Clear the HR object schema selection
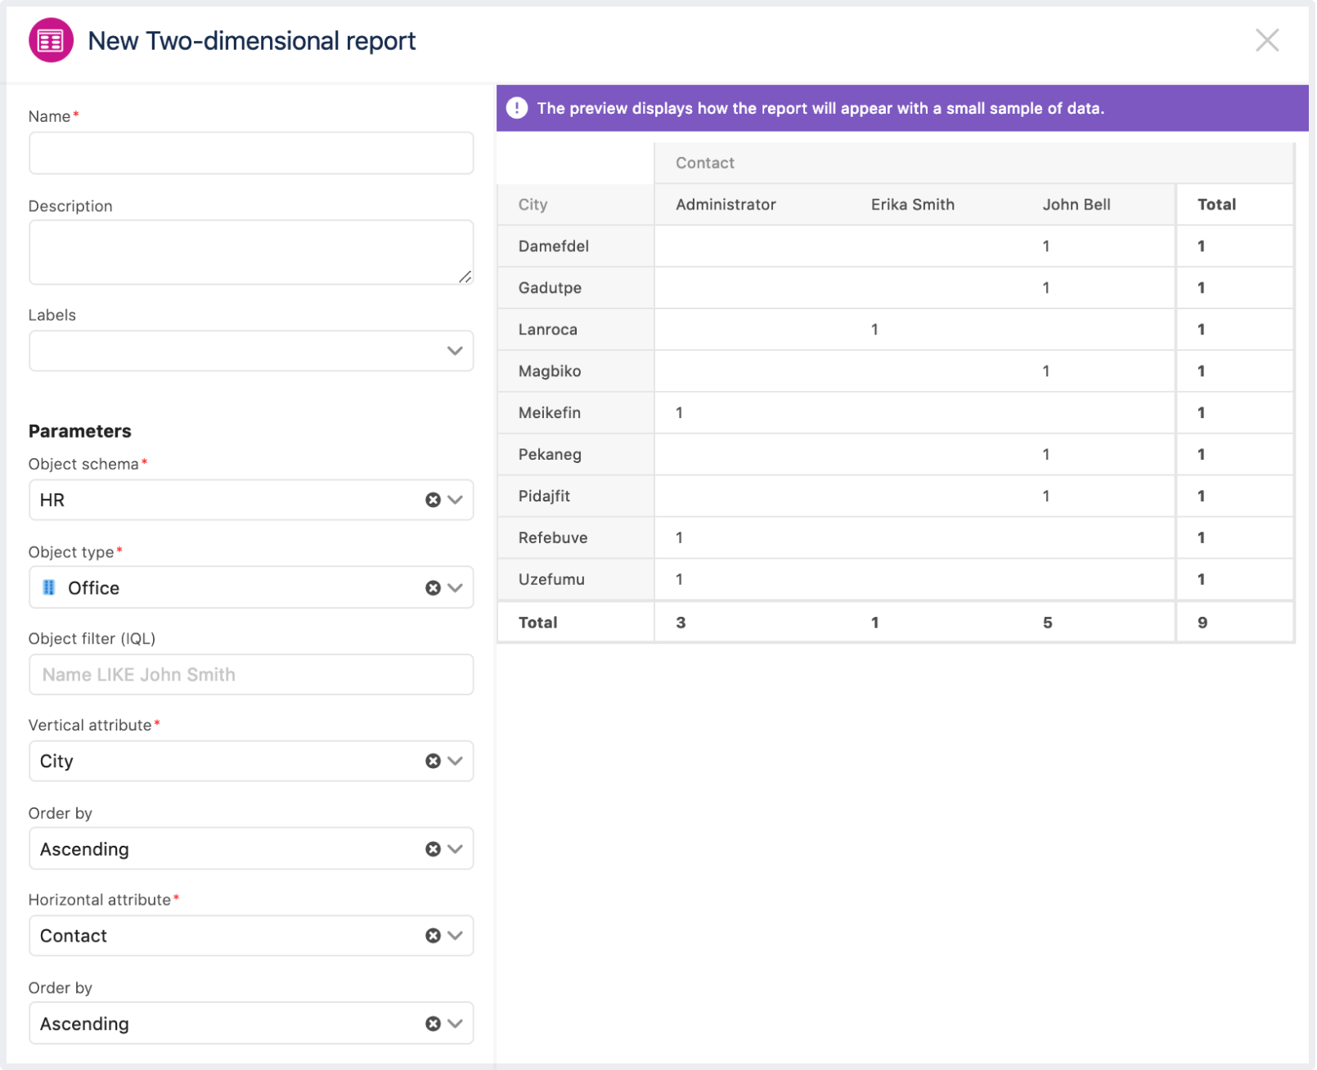 (x=433, y=500)
